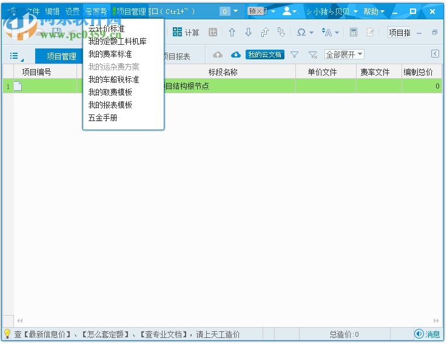Click the move up arrow icon

[232, 33]
